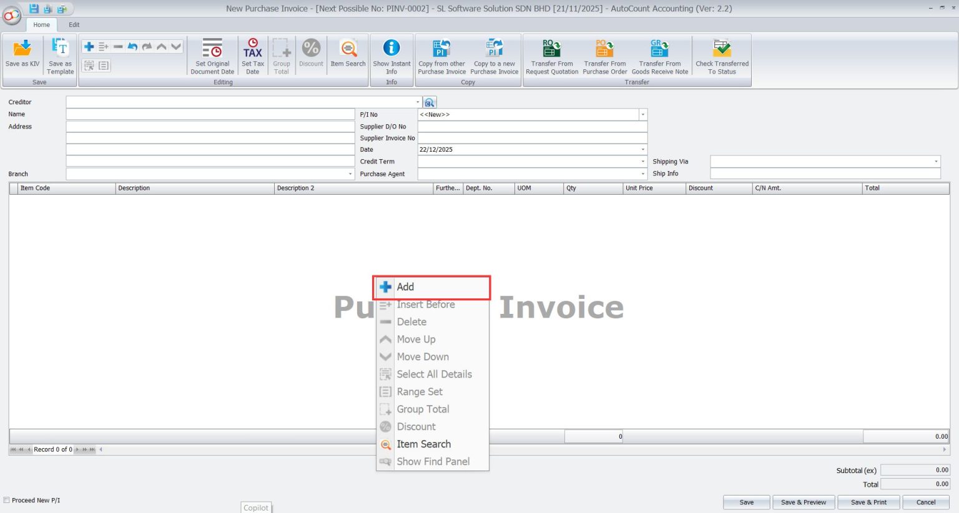The height and width of the screenshot is (513, 959).
Task: Select the Item Search toolbar icon
Action: pos(348,55)
